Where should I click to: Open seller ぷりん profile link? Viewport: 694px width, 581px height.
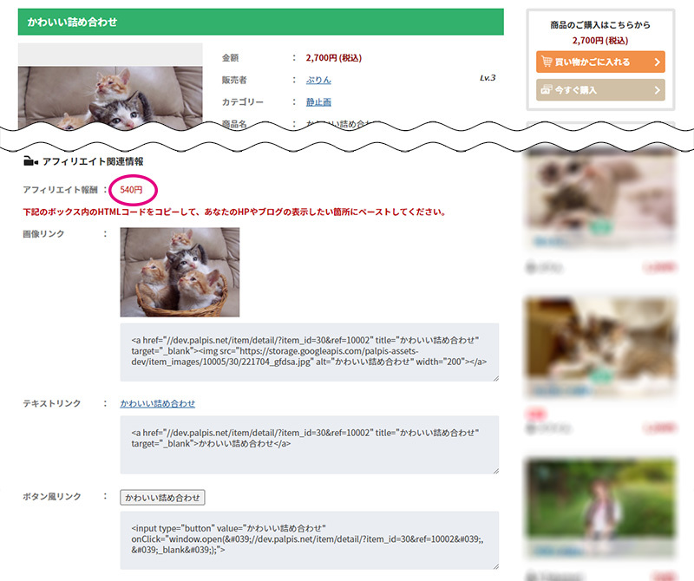318,80
